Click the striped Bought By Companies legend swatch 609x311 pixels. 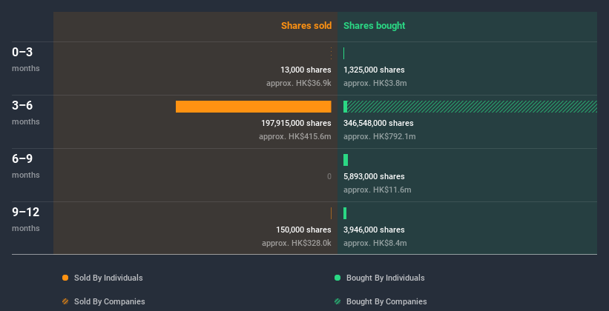[338, 301]
